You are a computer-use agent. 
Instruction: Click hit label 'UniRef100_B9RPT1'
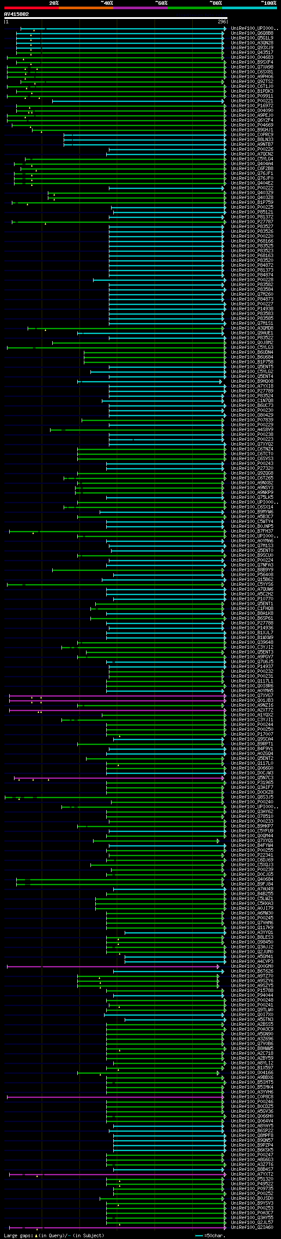point(252,744)
